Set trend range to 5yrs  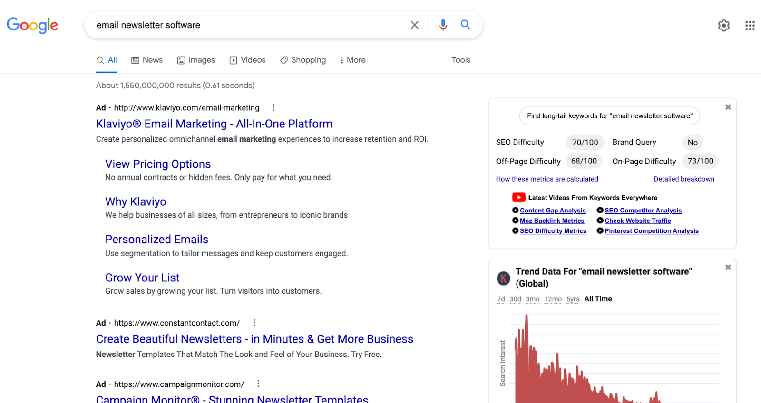[x=573, y=299]
